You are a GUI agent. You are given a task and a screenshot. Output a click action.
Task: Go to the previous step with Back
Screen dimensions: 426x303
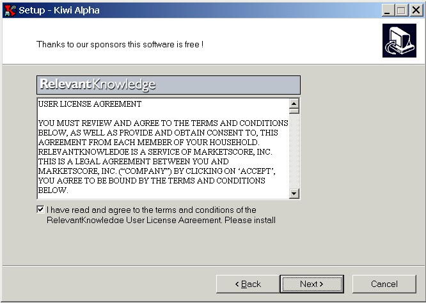tap(248, 284)
